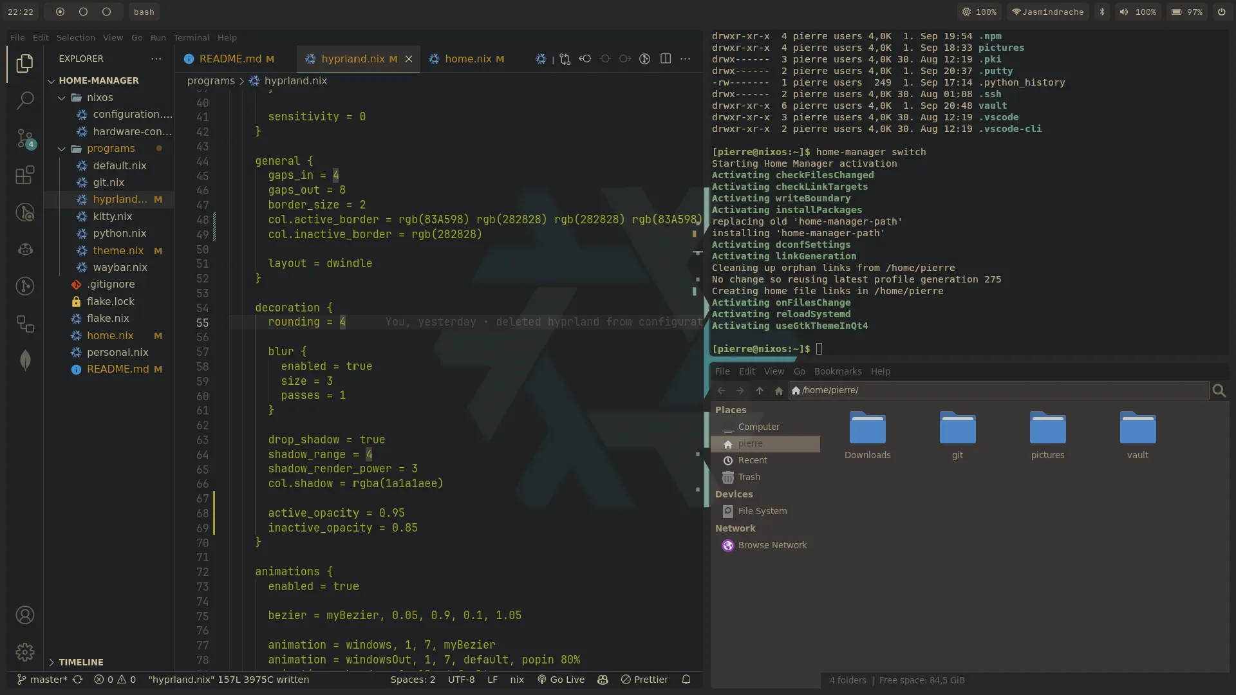The width and height of the screenshot is (1236, 695).
Task: Select the second workspace indicator circle
Action: (83, 12)
